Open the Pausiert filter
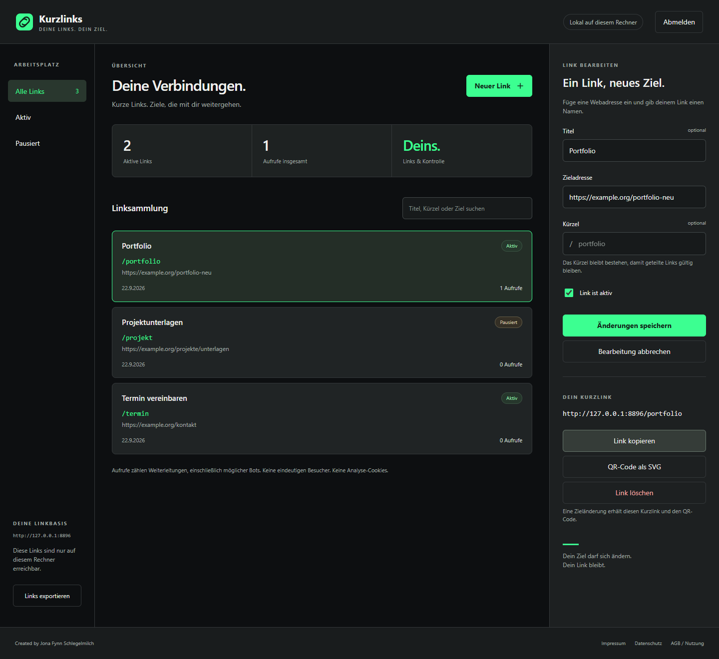The image size is (719, 659). click(x=47, y=143)
